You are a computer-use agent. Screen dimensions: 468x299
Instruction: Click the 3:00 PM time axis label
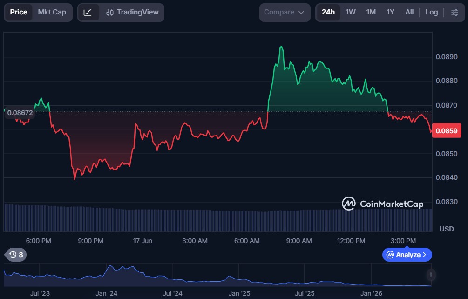[x=403, y=241]
